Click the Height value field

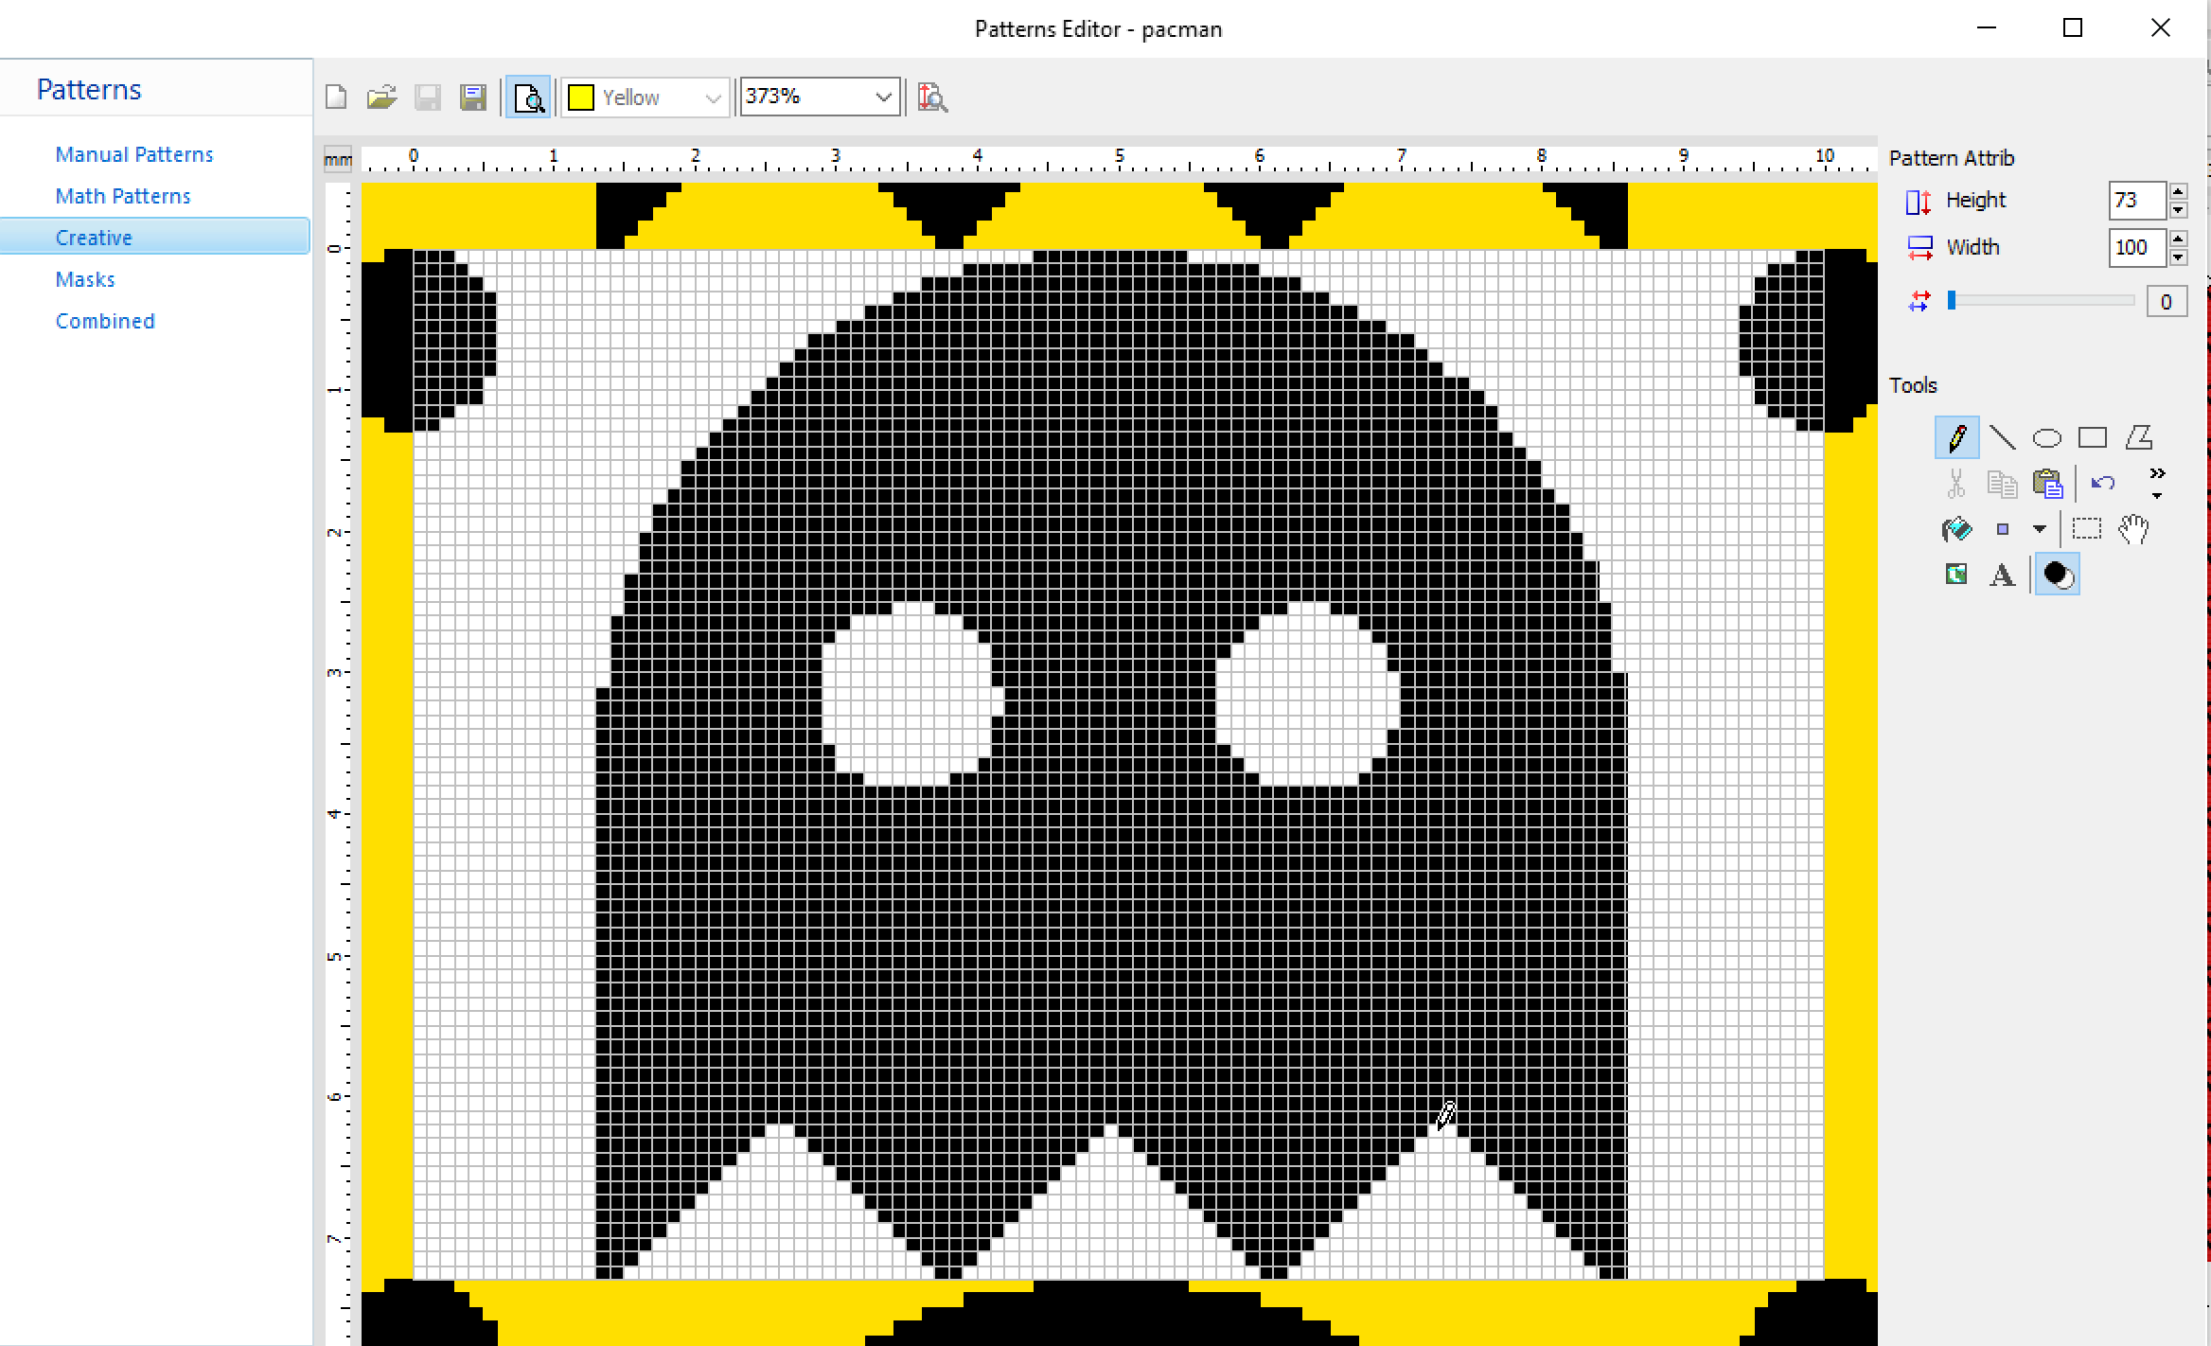click(x=2137, y=201)
